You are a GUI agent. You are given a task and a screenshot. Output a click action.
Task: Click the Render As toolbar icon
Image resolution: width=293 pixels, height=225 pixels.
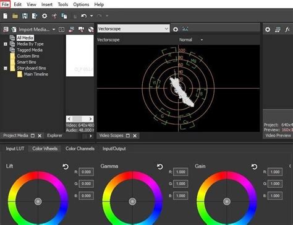35,16
